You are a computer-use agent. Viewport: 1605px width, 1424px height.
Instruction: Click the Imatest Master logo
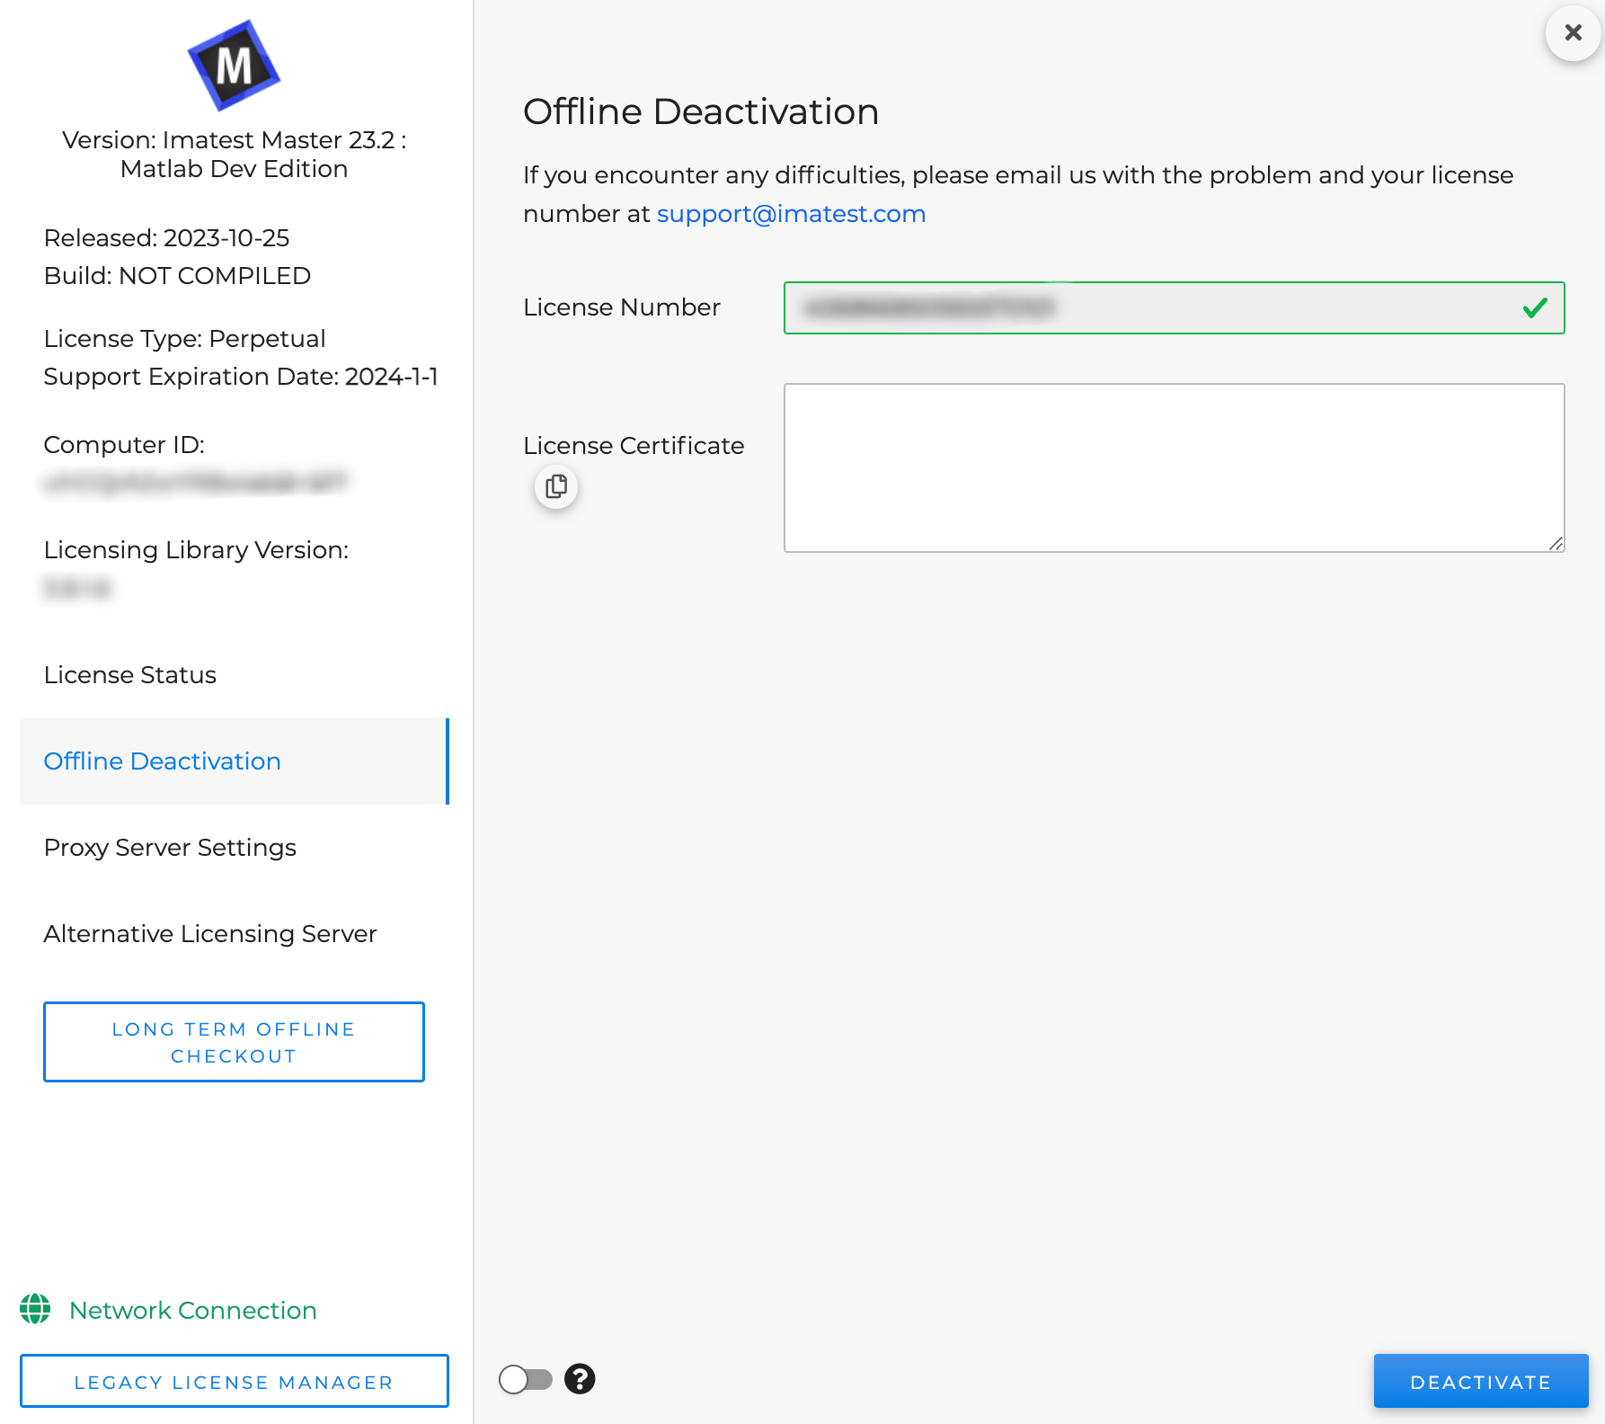coord(233,66)
